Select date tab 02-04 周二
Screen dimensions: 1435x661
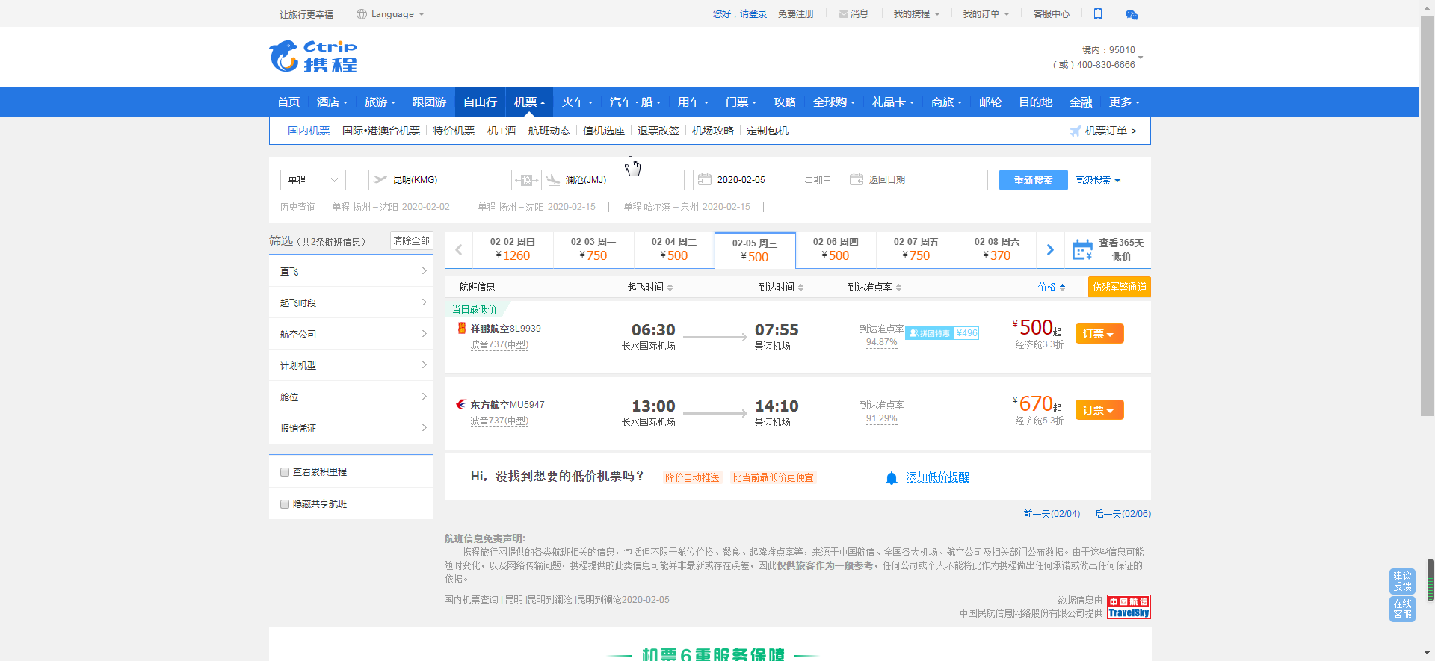pyautogui.click(x=674, y=249)
